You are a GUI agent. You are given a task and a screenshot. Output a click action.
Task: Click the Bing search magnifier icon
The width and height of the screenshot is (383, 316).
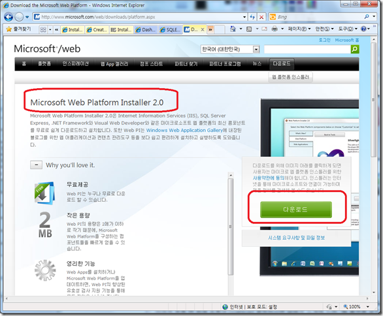point(367,16)
